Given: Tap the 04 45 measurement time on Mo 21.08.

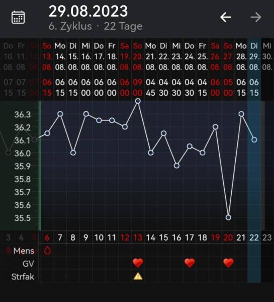Looking at the screenshot, I should pyautogui.click(x=151, y=88).
